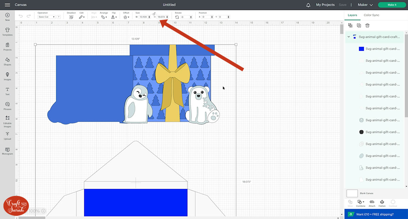Collapse the Svg-animal-gift-card group
The height and width of the screenshot is (219, 408).
click(x=348, y=37)
